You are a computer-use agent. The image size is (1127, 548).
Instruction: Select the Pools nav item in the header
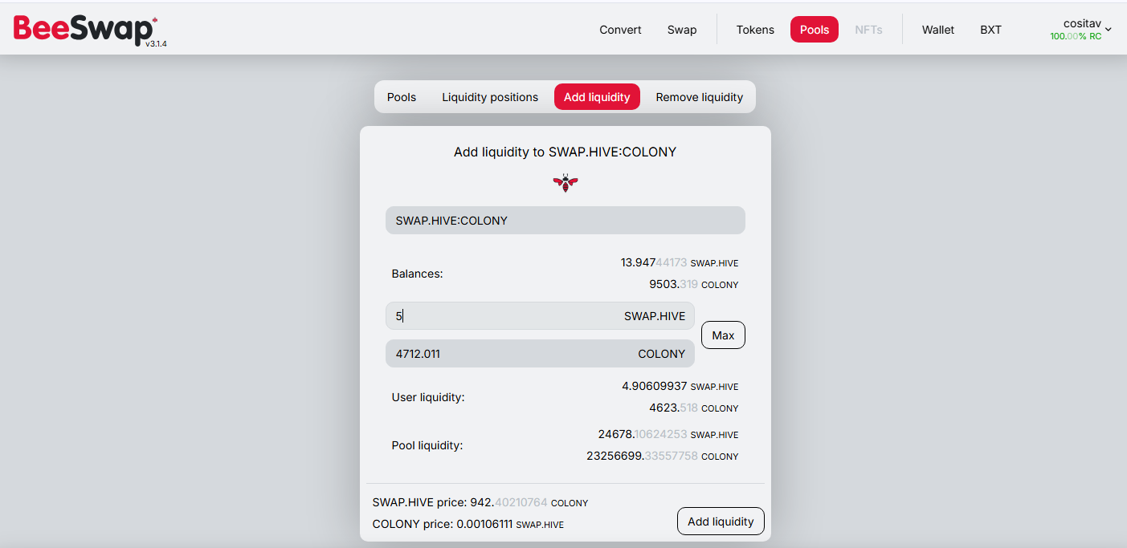point(815,30)
